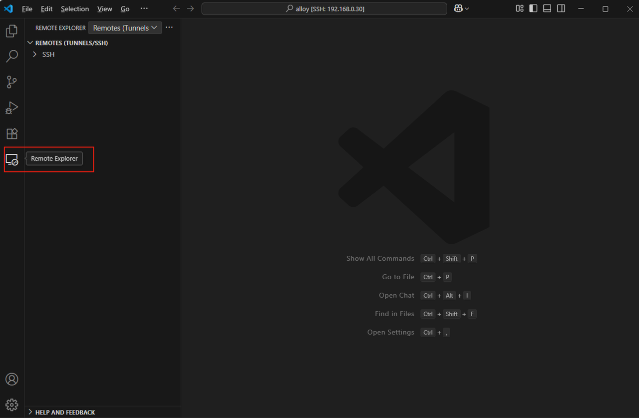Click the search box showing alloy SSH
639x418 pixels.
pyautogui.click(x=323, y=8)
